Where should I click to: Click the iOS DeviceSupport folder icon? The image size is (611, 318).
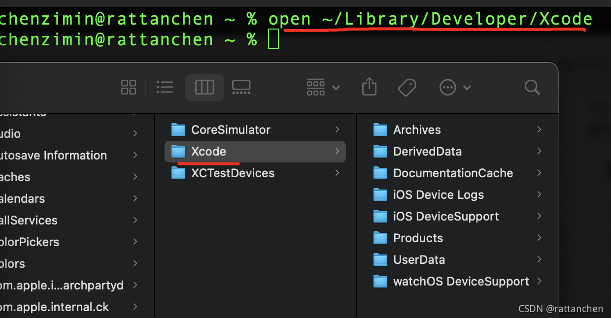tap(380, 216)
